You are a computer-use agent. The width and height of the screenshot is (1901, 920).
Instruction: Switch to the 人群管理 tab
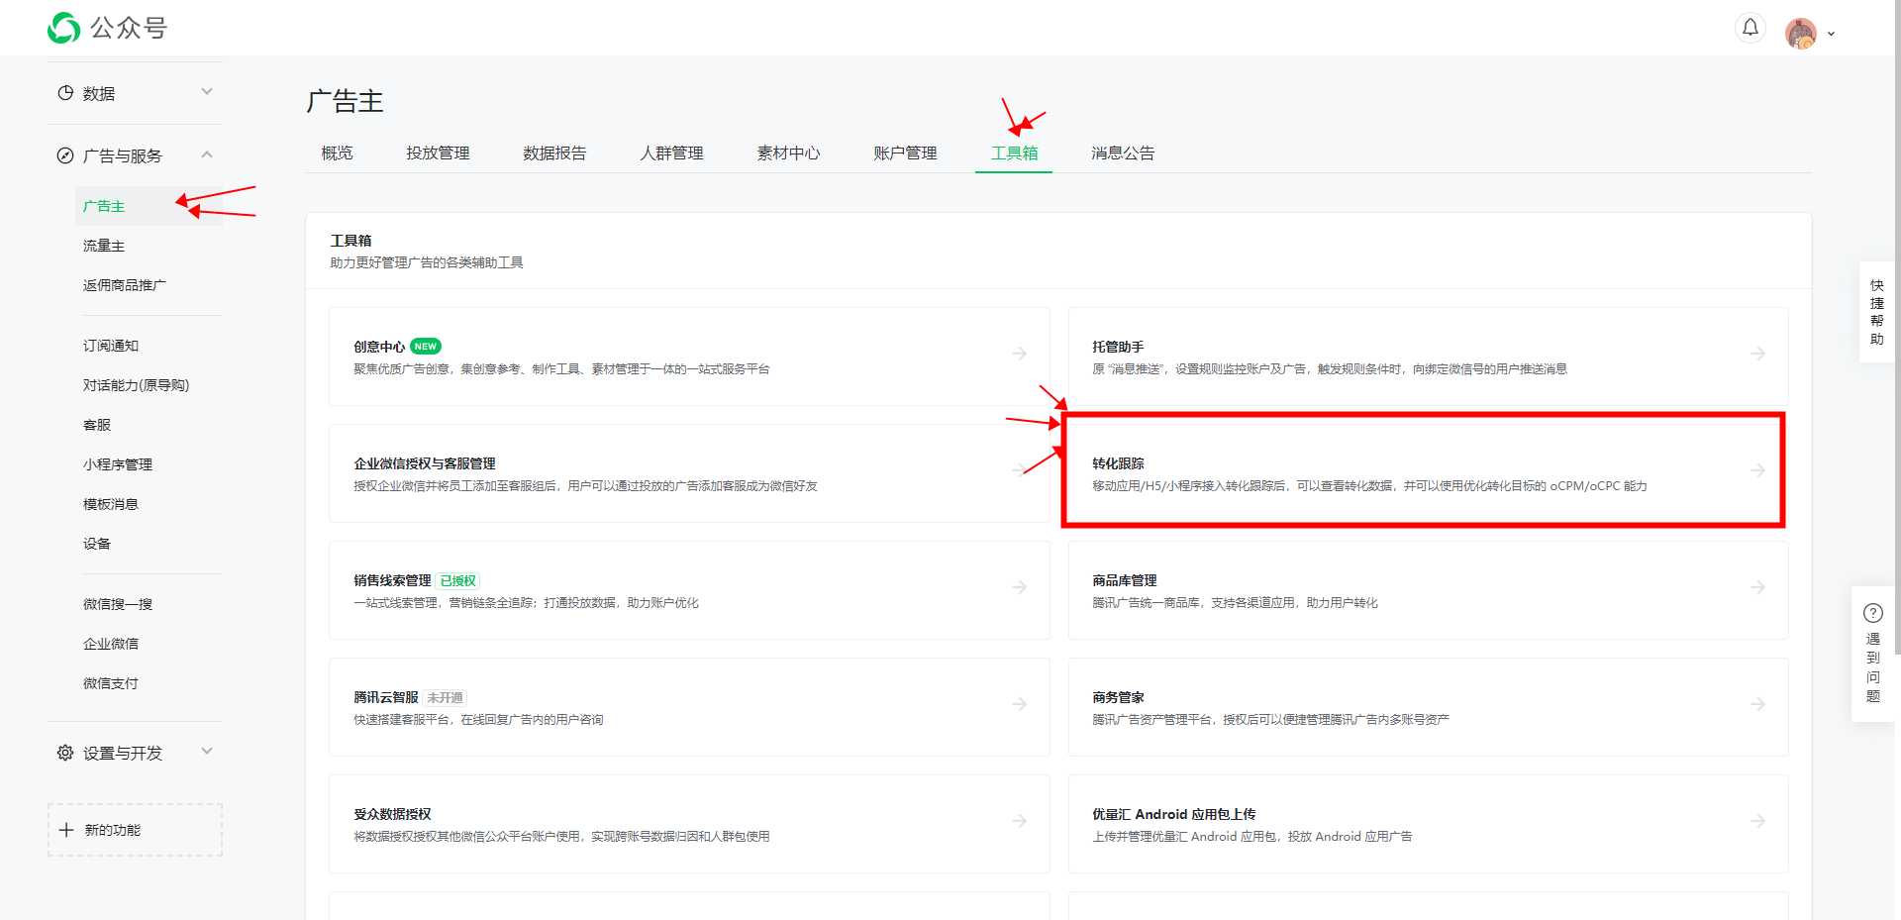[671, 153]
